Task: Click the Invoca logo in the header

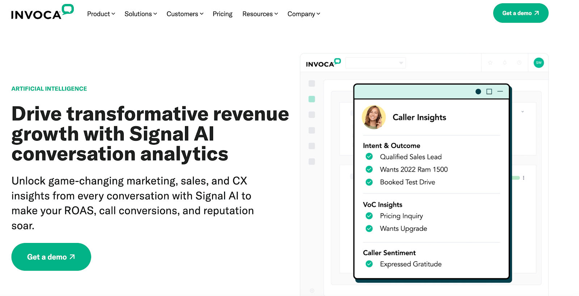Action: coord(42,12)
